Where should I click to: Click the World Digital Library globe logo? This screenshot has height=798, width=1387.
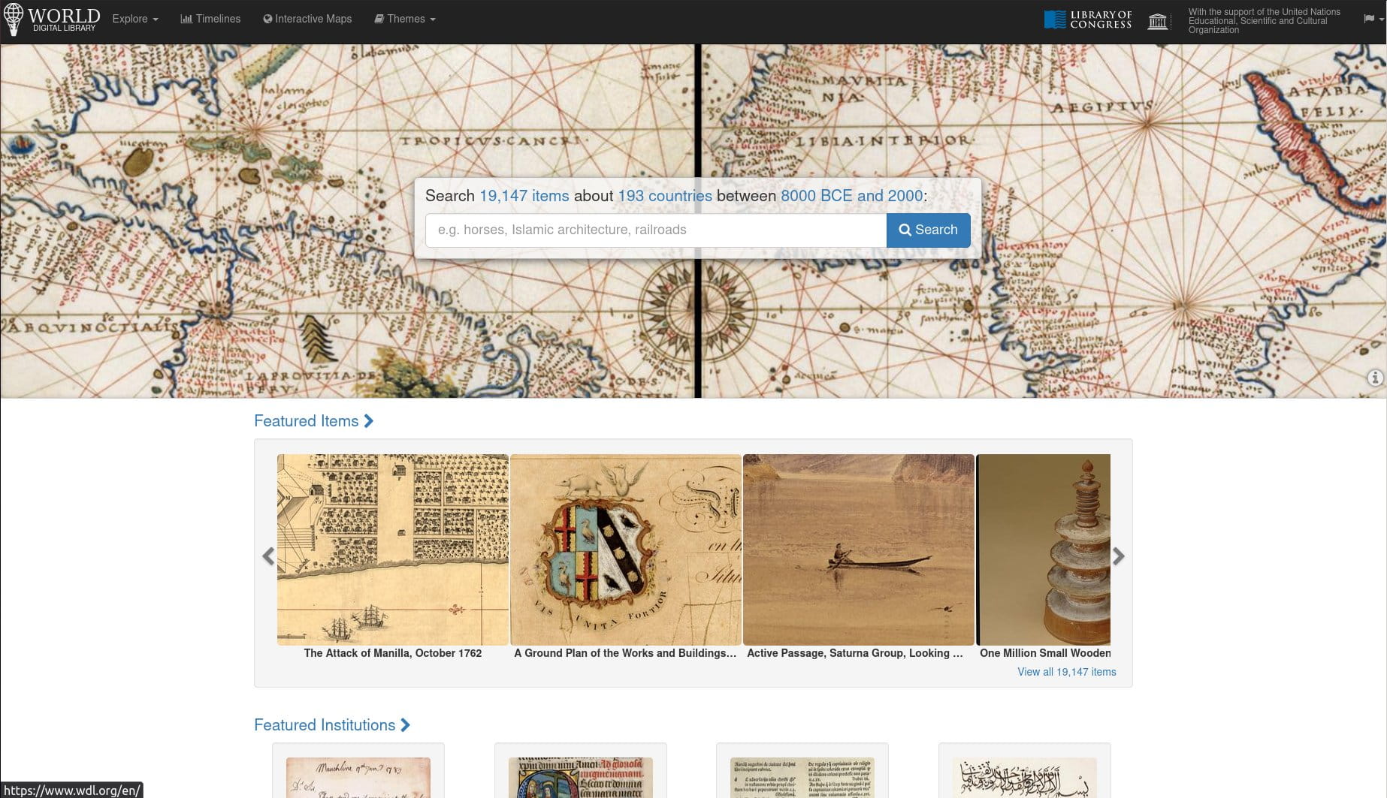[14, 19]
